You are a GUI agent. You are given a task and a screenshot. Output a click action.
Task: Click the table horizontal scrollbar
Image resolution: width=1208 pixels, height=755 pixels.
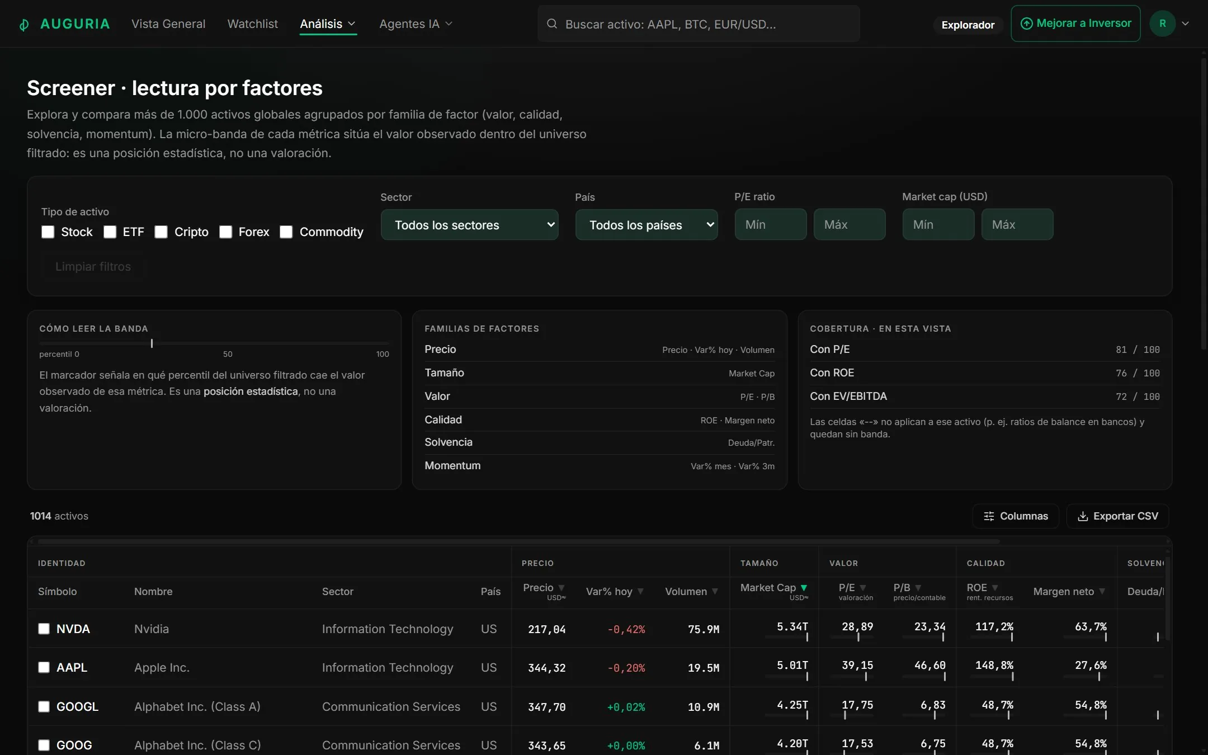coord(518,541)
